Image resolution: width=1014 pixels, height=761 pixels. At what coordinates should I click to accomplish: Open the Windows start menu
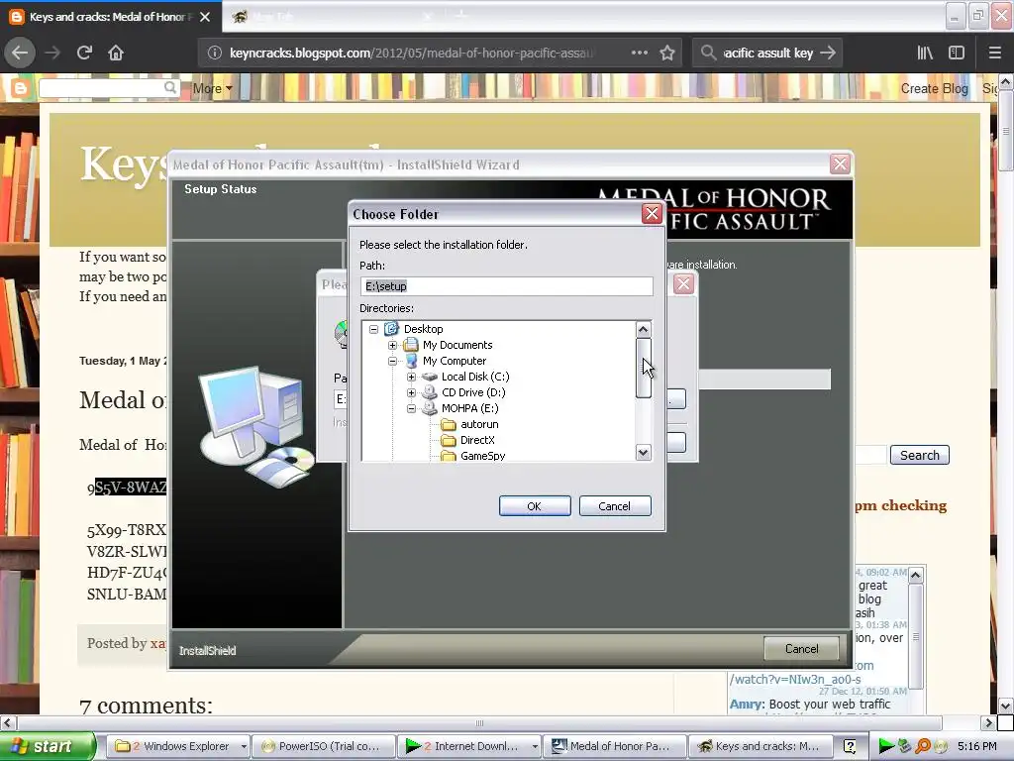click(x=47, y=746)
